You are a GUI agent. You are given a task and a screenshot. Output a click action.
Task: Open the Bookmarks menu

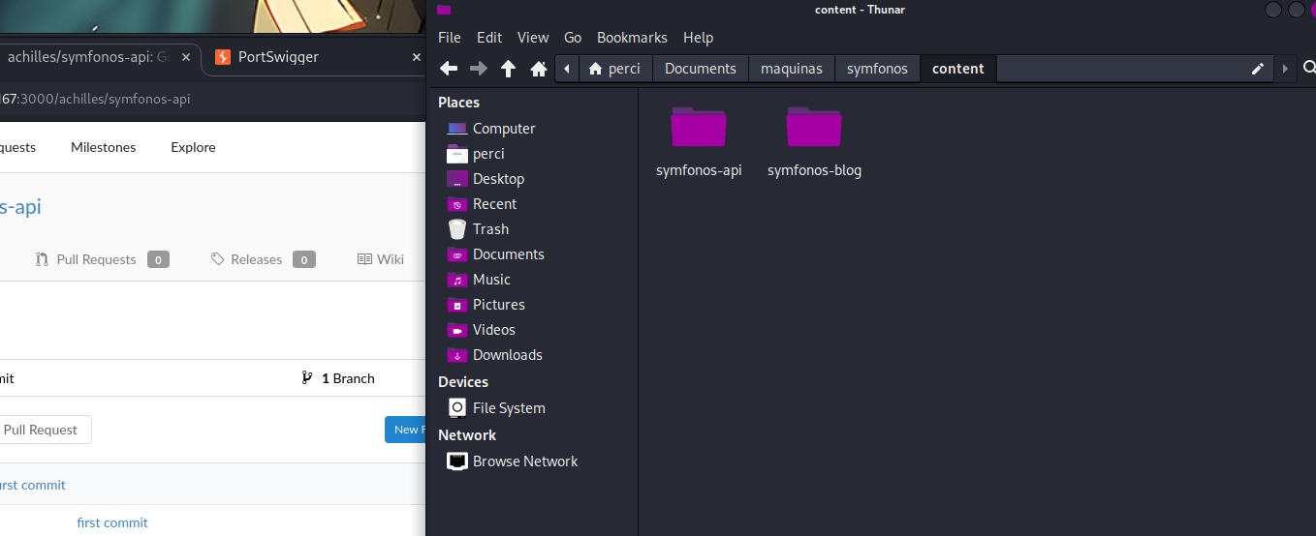tap(632, 38)
